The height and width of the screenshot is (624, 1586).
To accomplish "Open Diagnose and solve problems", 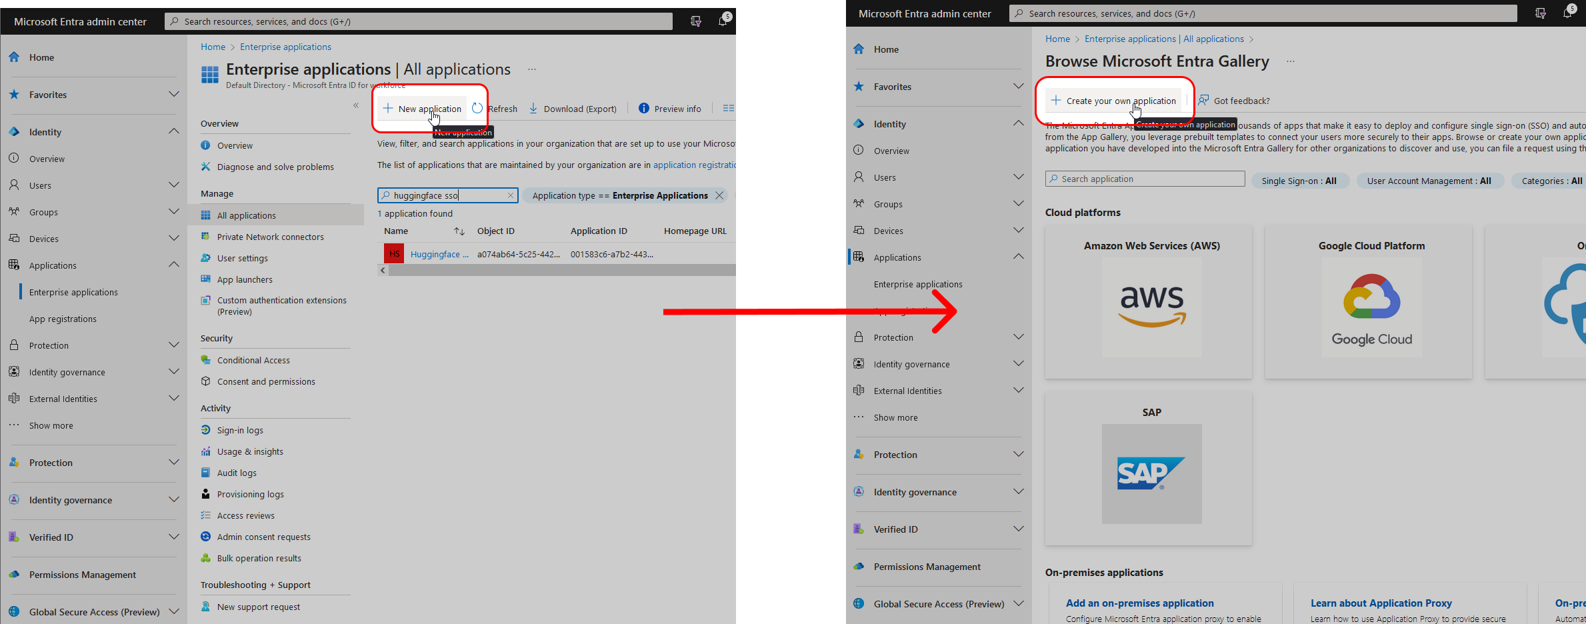I will pyautogui.click(x=275, y=167).
